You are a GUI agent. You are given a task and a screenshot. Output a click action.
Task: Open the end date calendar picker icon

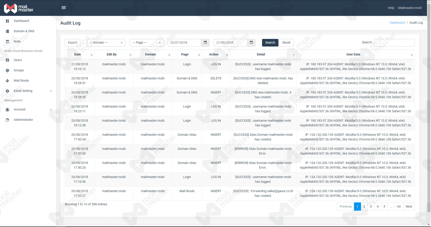point(251,42)
